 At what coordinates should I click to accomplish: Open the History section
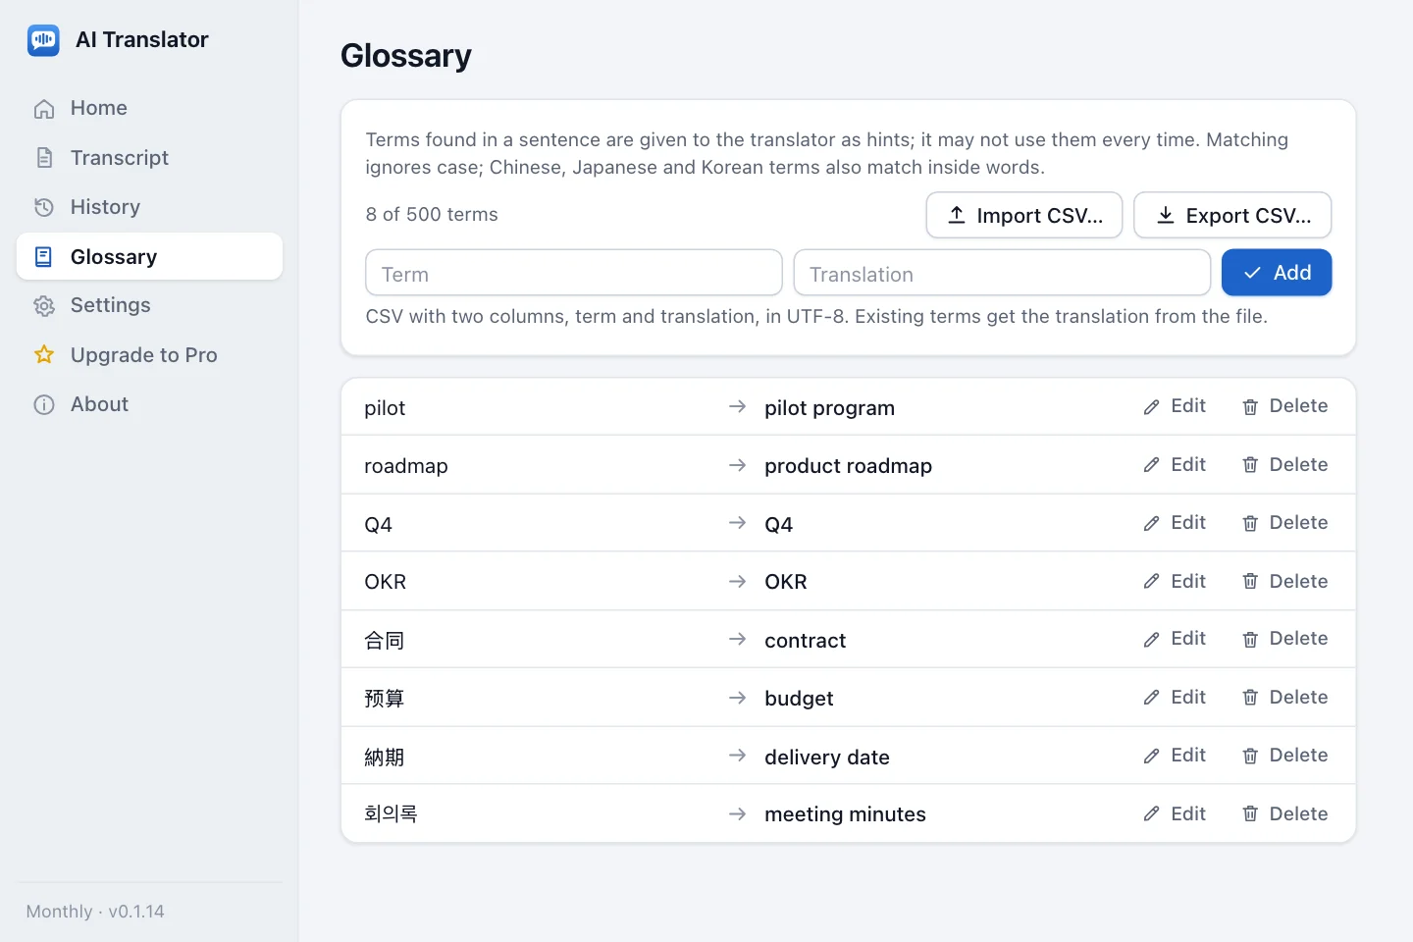click(x=149, y=207)
